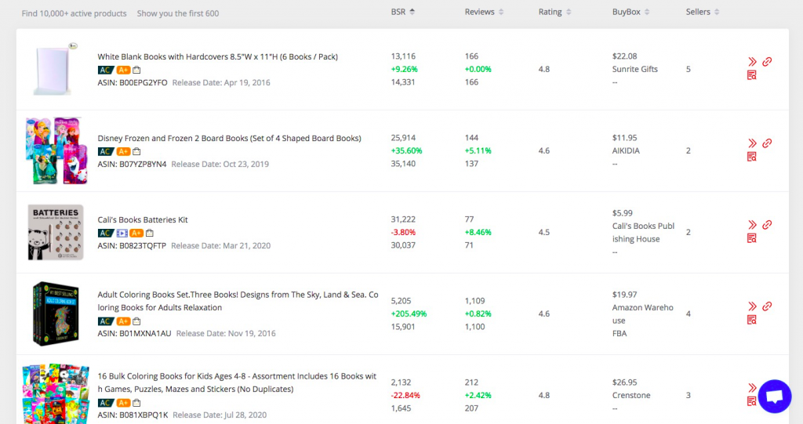Click ASIN: B0823TQFTP text
The width and height of the screenshot is (803, 424).
pos(132,245)
